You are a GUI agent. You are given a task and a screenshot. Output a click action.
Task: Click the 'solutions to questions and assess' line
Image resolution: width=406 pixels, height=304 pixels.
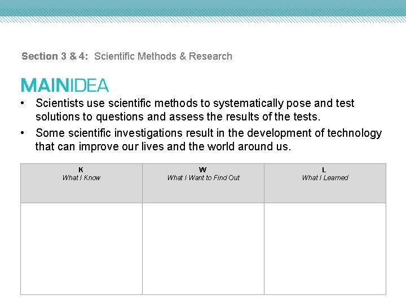click(178, 117)
